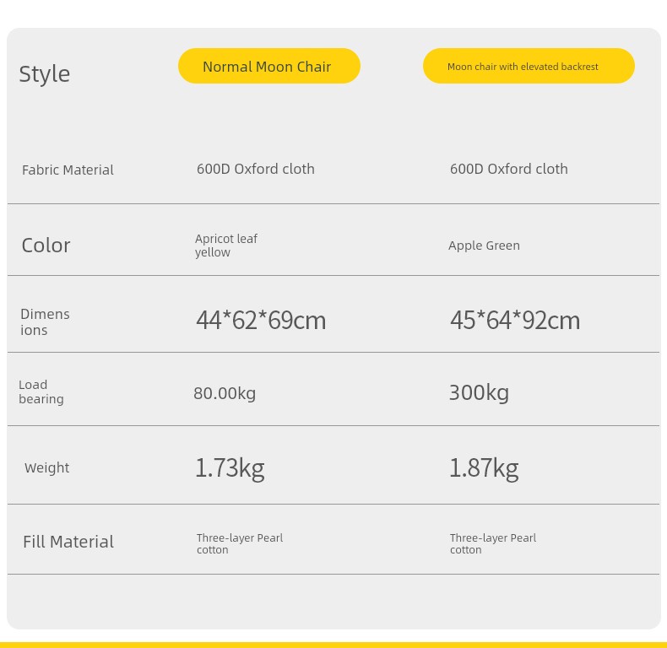667x648 pixels.
Task: Click the "Normal Moon Chair" yellow button
Action: tap(268, 67)
